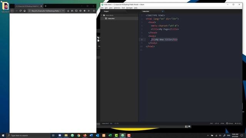
Task: Open the red app at taskbar end
Action: pyautogui.click(x=129, y=135)
